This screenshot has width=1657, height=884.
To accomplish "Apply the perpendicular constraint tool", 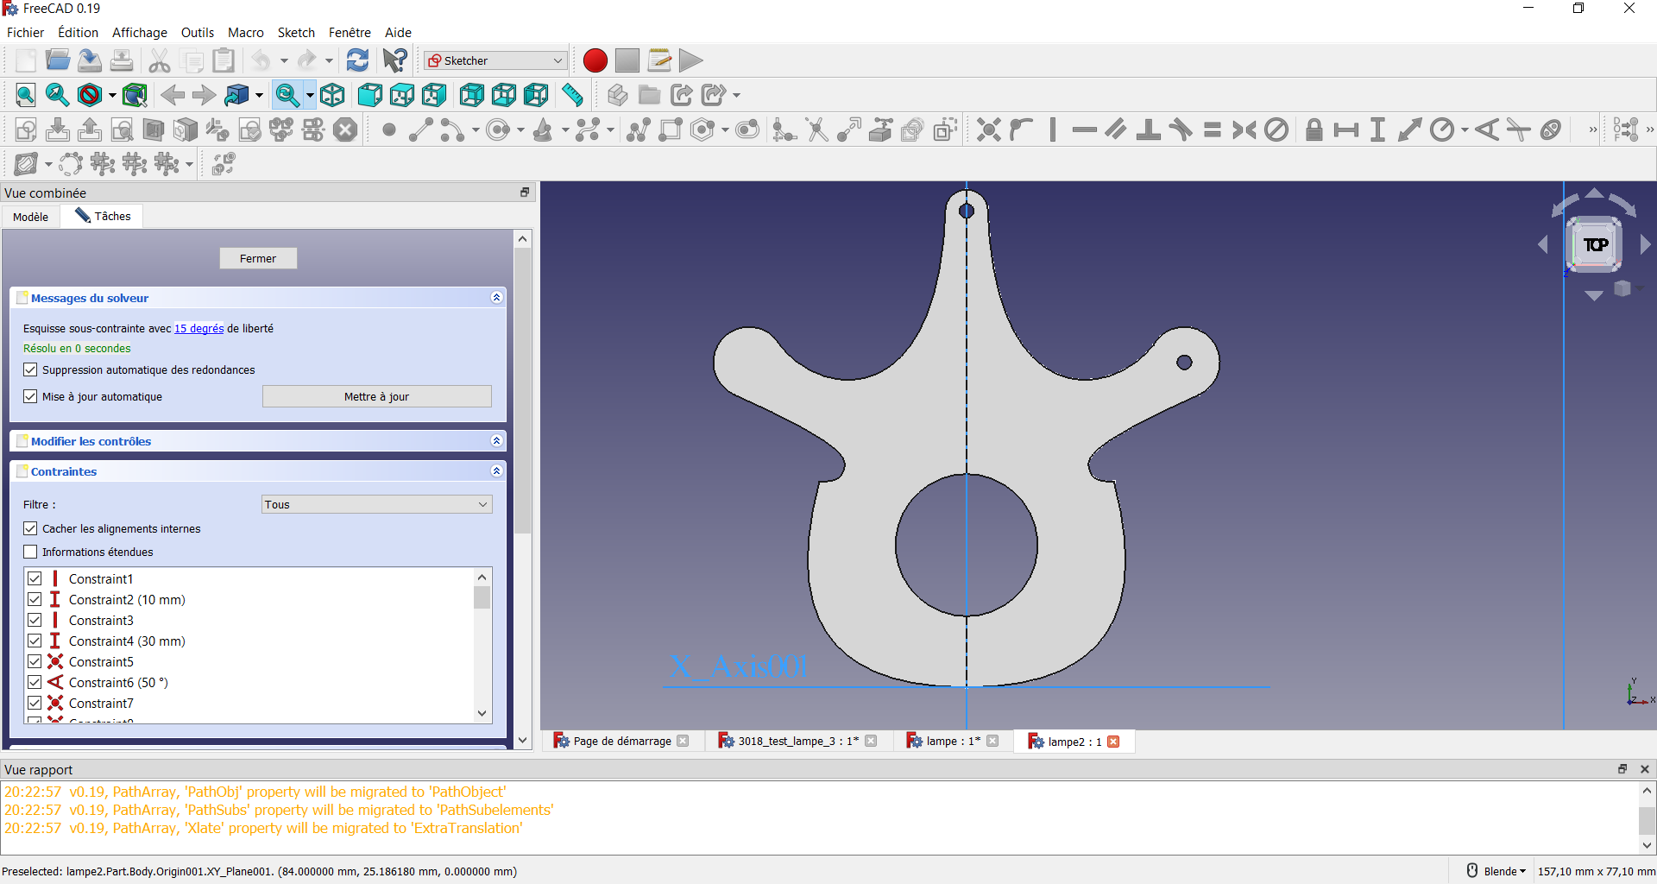I will 1148,129.
